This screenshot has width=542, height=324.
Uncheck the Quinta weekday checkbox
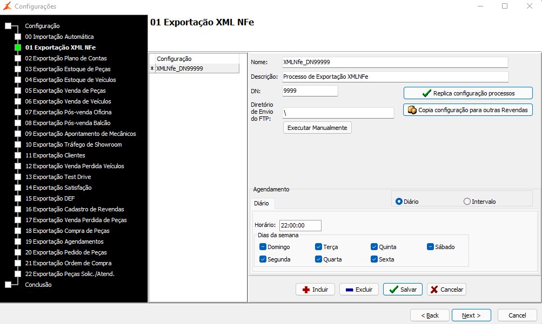point(374,247)
